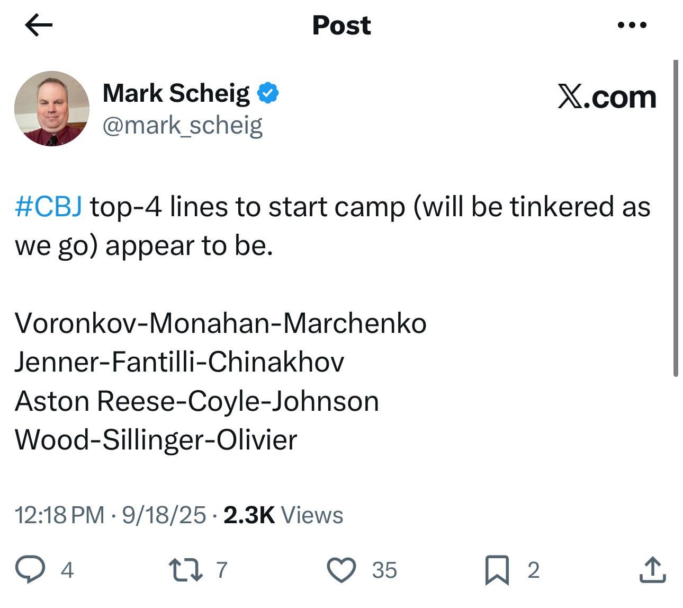Click the blue verified badge
This screenshot has width=683, height=608.
(x=268, y=93)
